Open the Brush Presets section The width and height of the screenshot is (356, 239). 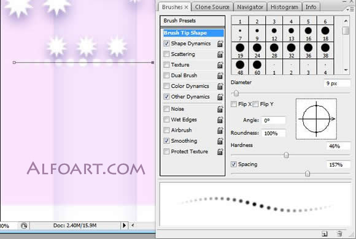[x=193, y=21]
